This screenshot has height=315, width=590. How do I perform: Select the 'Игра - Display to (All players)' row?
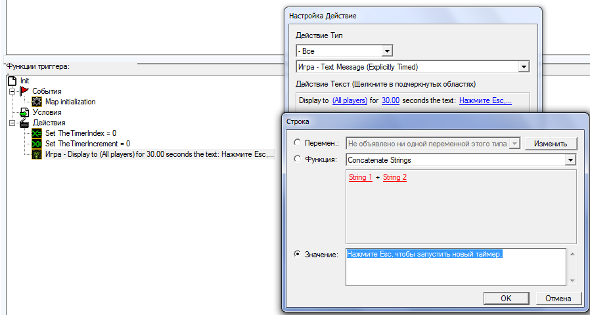160,154
